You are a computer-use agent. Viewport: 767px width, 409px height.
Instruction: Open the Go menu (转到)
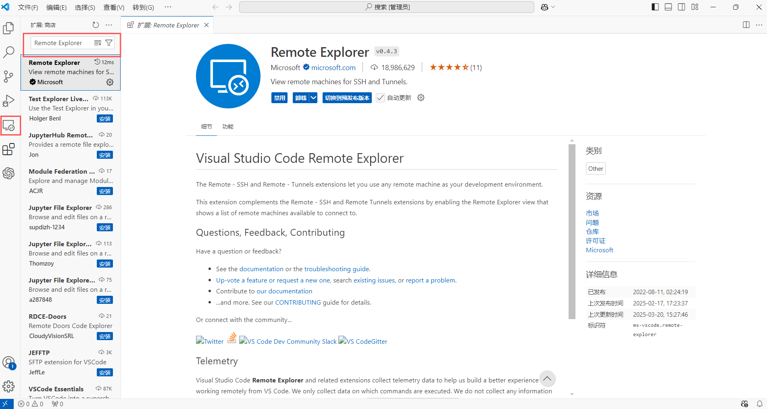(143, 7)
